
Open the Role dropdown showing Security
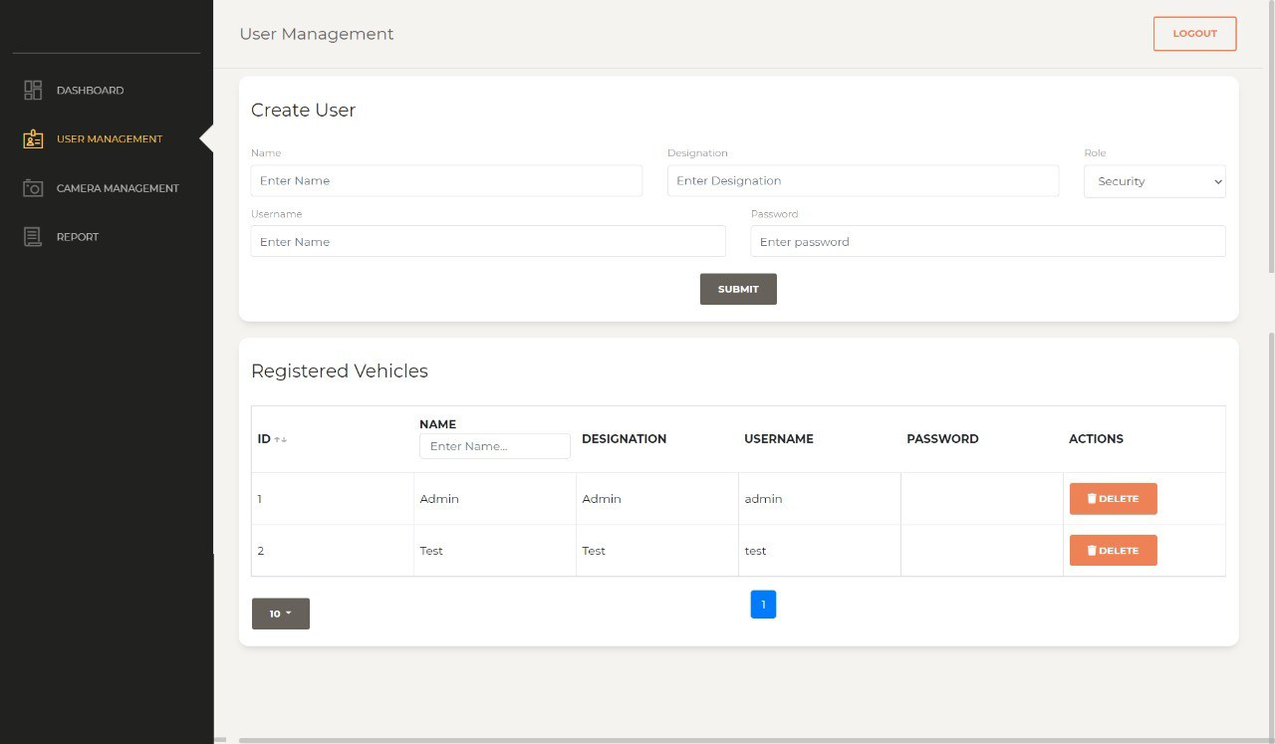(1153, 181)
